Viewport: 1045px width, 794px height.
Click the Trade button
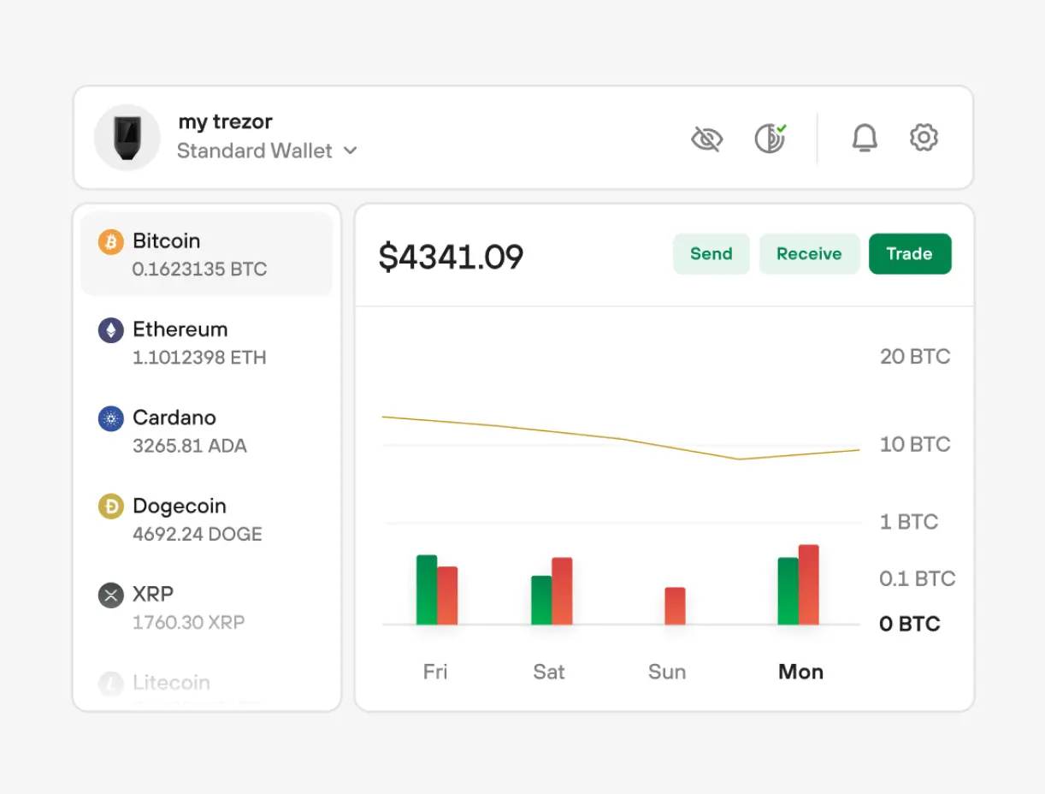910,253
